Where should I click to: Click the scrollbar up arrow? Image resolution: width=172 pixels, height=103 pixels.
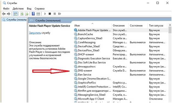[x=170, y=25]
